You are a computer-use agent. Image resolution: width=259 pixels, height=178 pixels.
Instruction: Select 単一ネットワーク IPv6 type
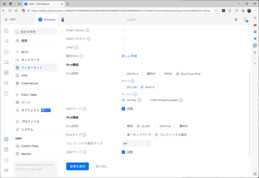[x=123, y=135]
